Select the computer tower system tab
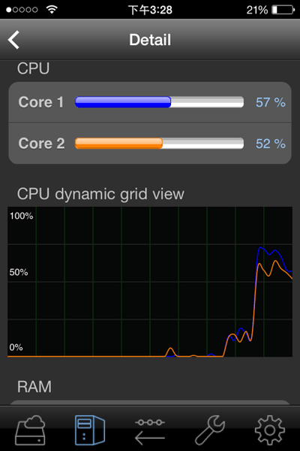Viewport: 300px width, 451px height. coord(90,430)
